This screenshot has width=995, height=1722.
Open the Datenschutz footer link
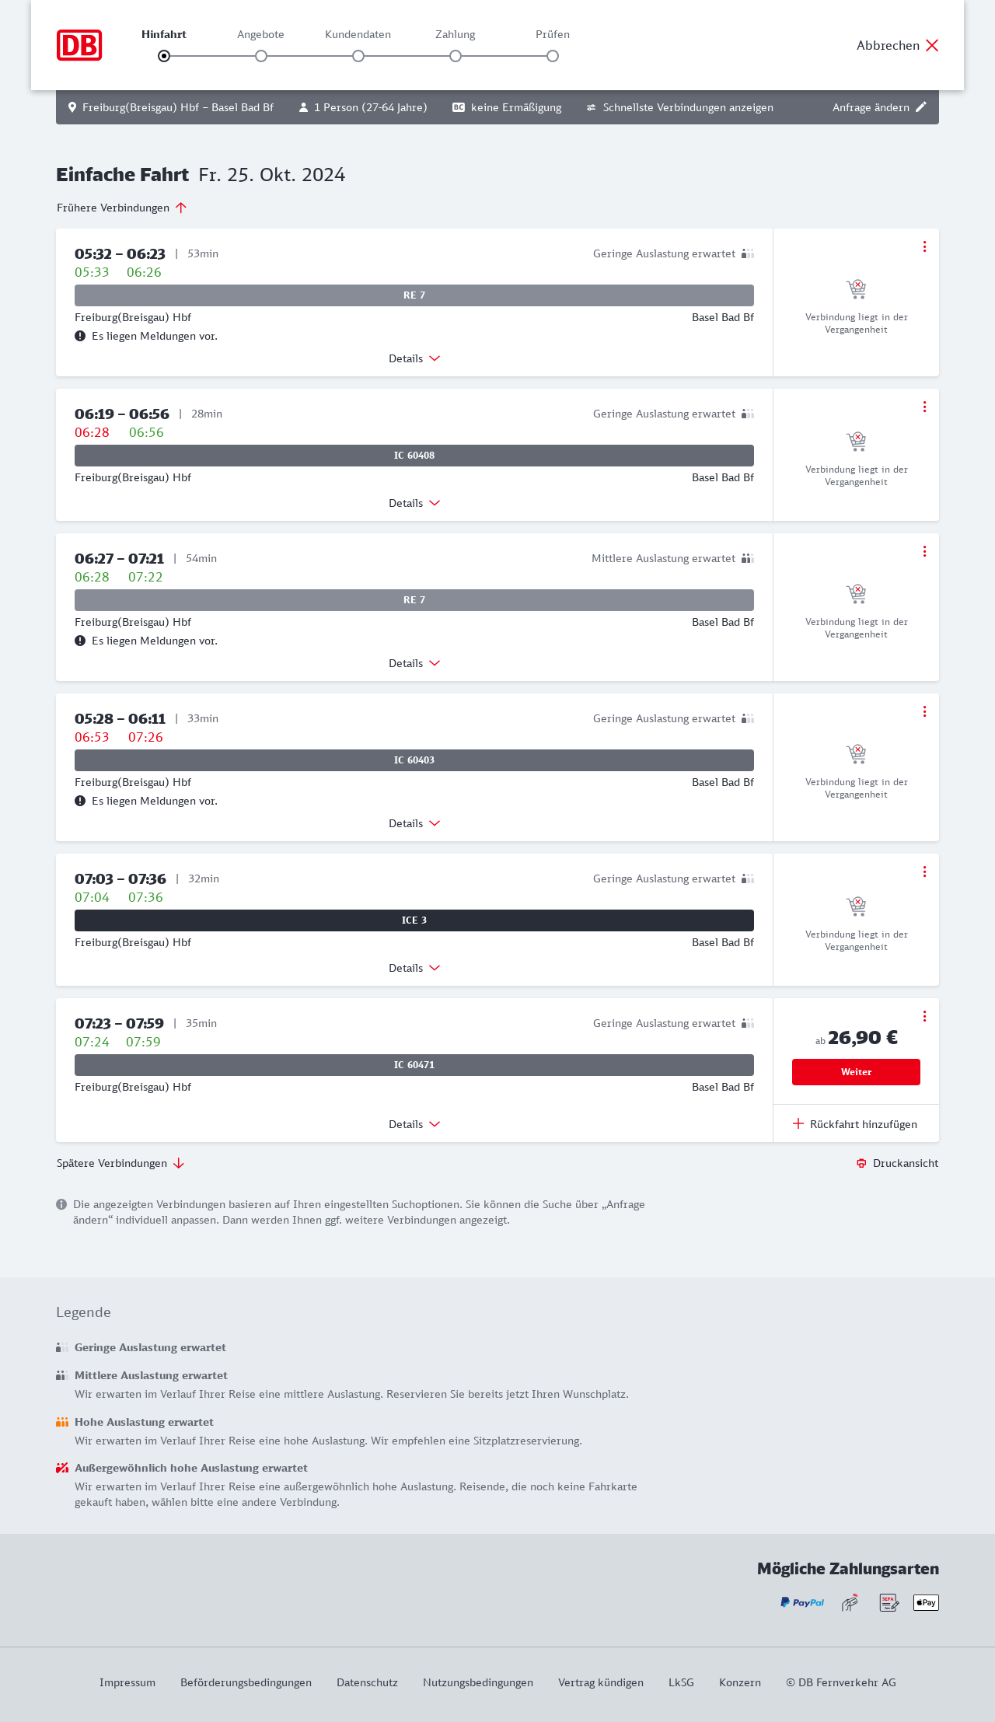tap(367, 1682)
